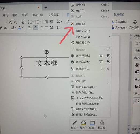Click increase indent icon

(x=51, y=22)
